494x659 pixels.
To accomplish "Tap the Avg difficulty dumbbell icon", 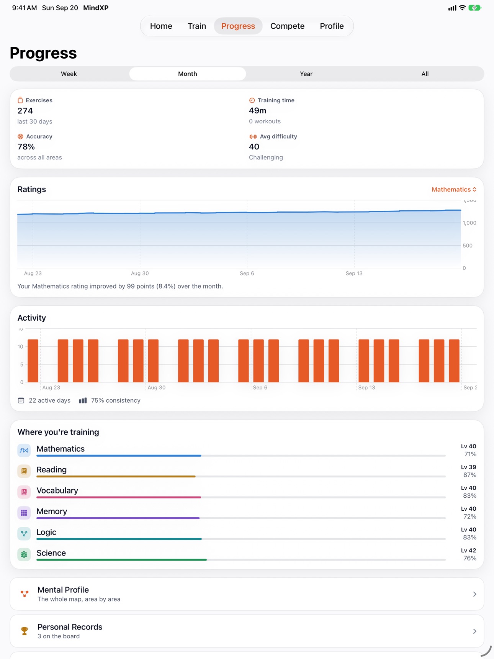I will pyautogui.click(x=253, y=136).
